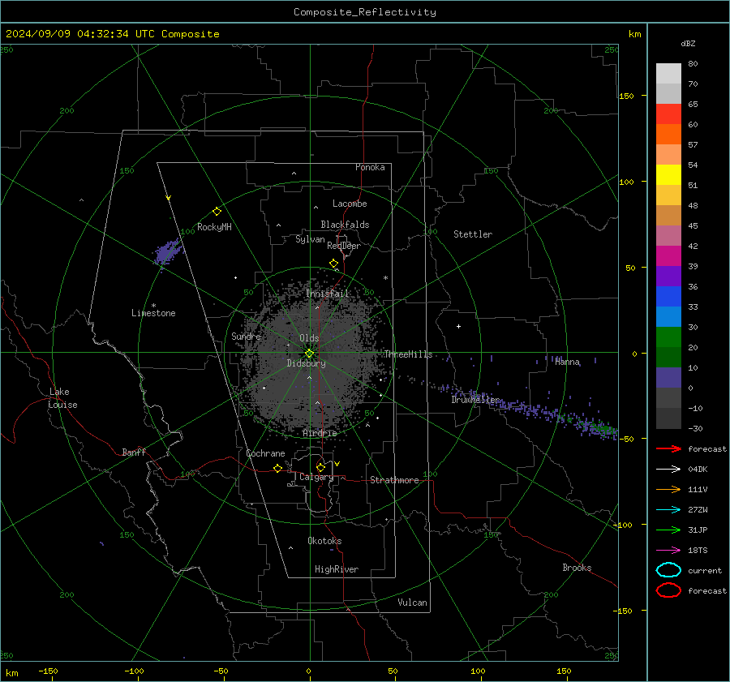This screenshot has width=730, height=682.
Task: Click the yellow diamond marker beside RockyMH
Action: tap(217, 212)
